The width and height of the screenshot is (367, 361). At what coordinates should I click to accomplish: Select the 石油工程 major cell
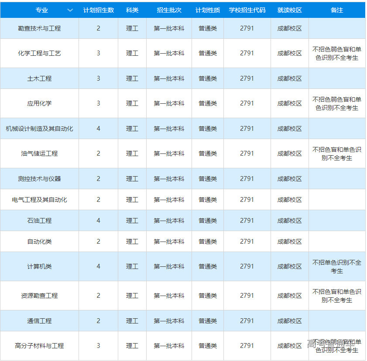click(x=39, y=221)
